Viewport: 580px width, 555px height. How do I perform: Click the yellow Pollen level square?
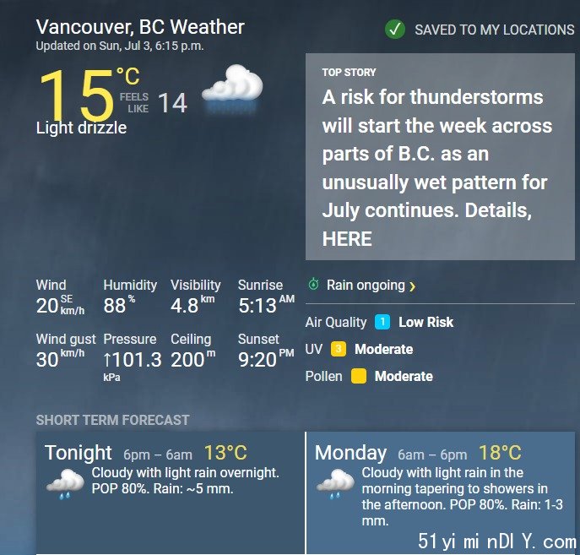(359, 376)
